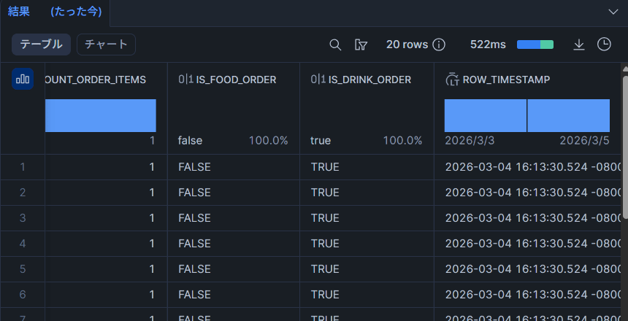This screenshot has height=321, width=628.
Task: Collapse the results panel with the chevron
Action: (613, 12)
